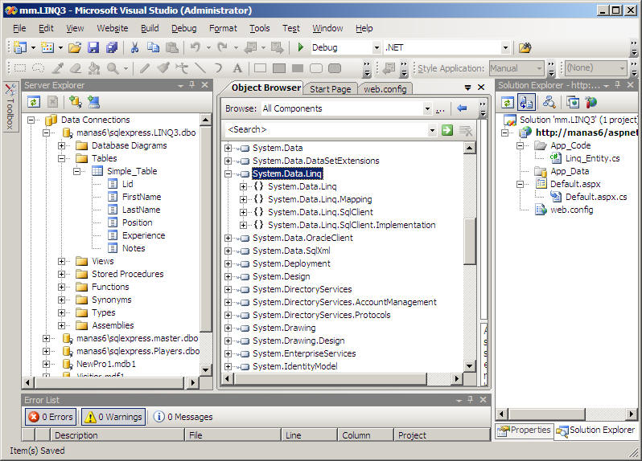The width and height of the screenshot is (642, 461).
Task: Click the green Search go arrow button
Action: pyautogui.click(x=447, y=130)
